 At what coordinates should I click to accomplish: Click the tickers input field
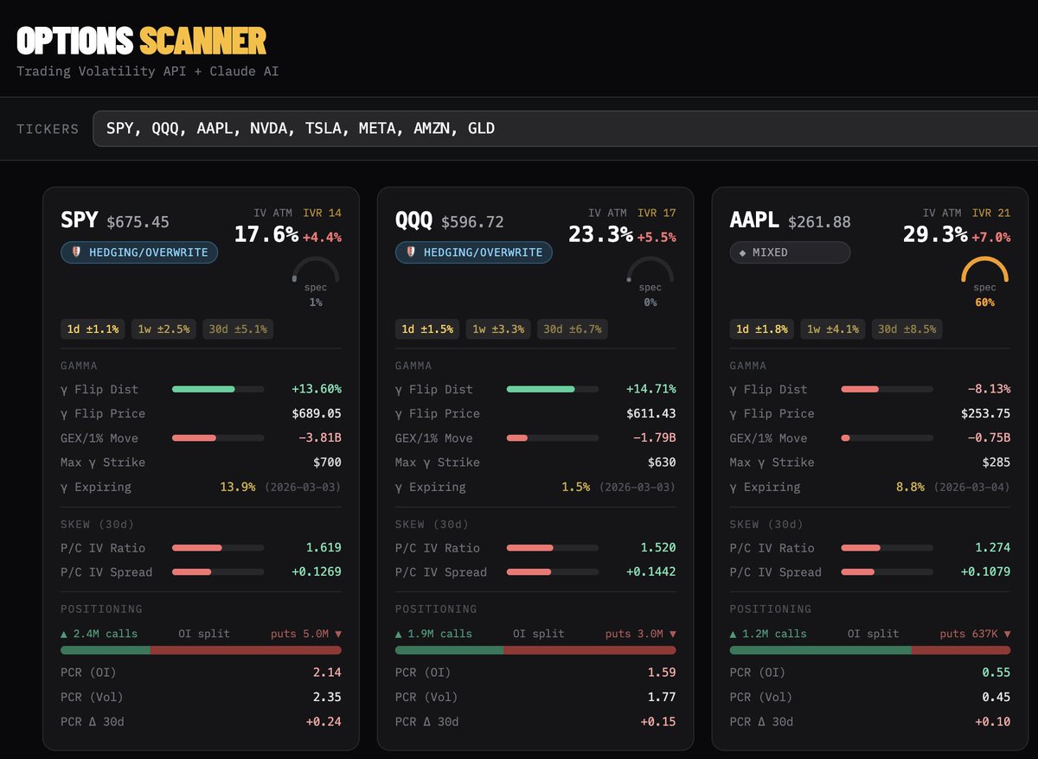pyautogui.click(x=566, y=129)
